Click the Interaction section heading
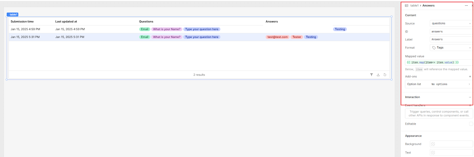This screenshot has height=157, width=474. 412,97
